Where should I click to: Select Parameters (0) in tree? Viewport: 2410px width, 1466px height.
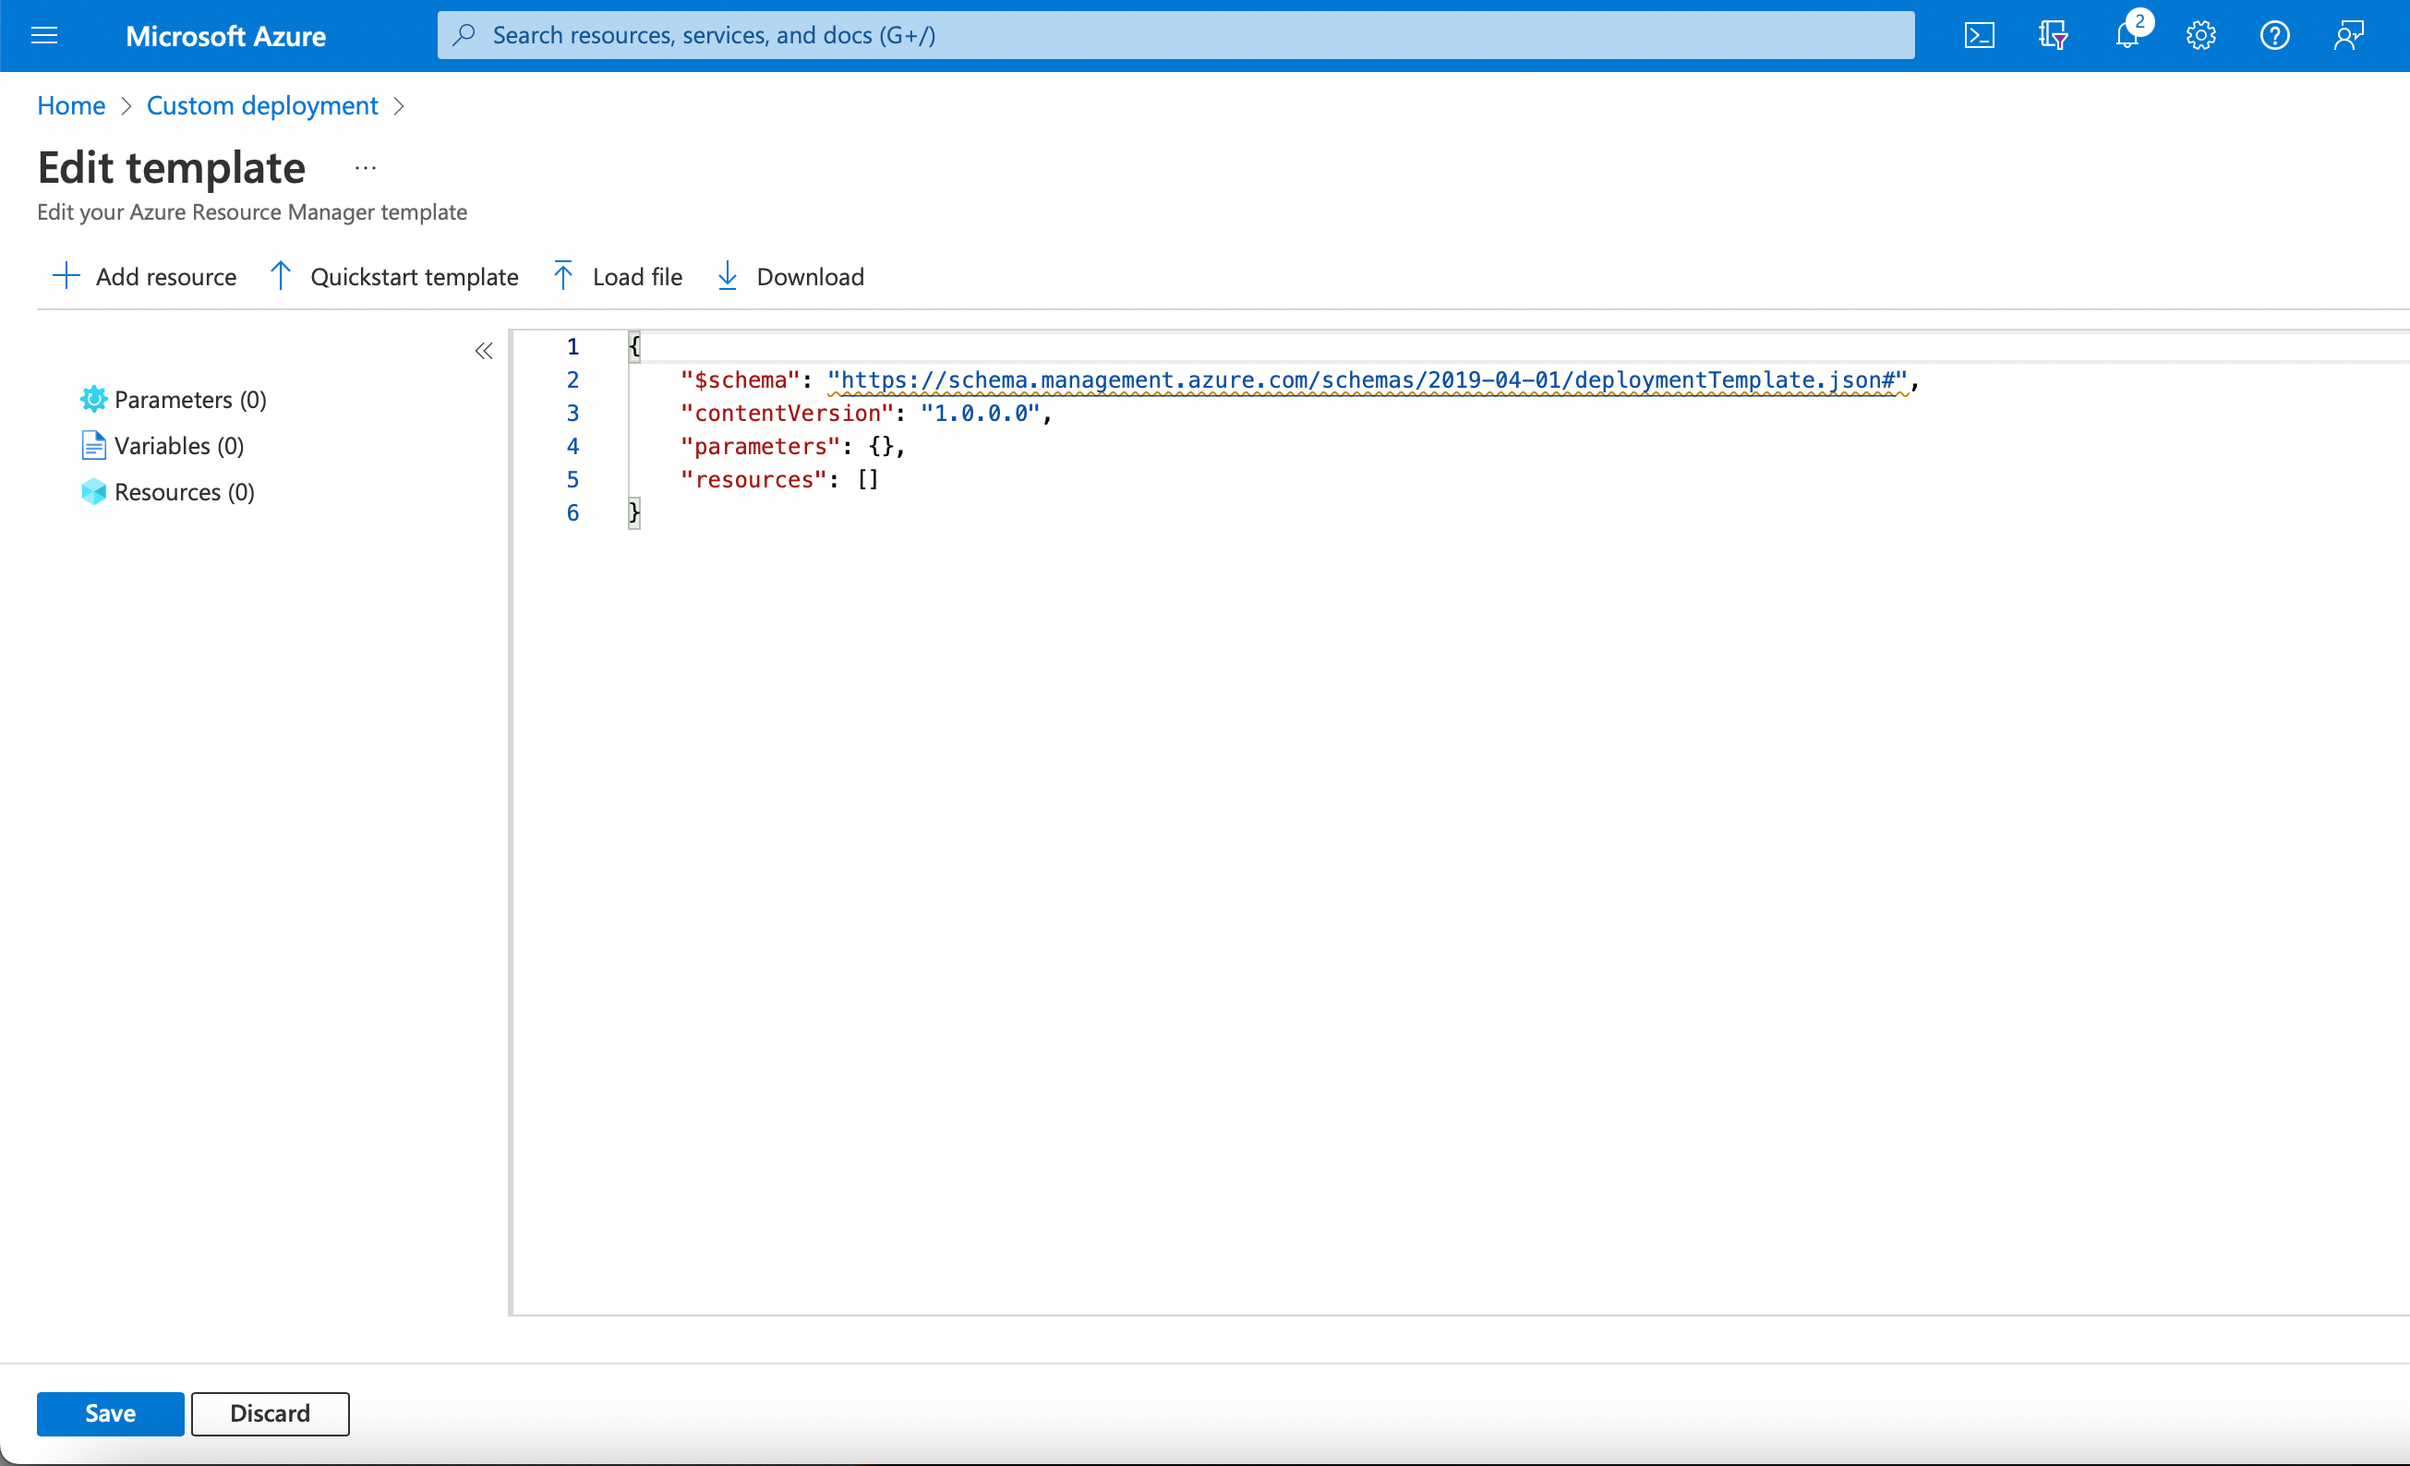(x=189, y=400)
